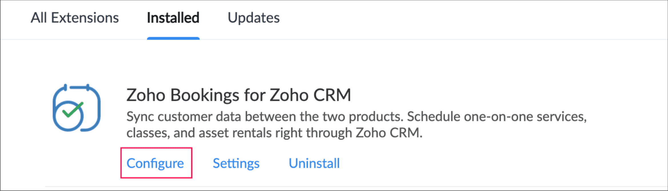
Task: Click the 'classes, and asset rentals' text line
Action: 274,133
